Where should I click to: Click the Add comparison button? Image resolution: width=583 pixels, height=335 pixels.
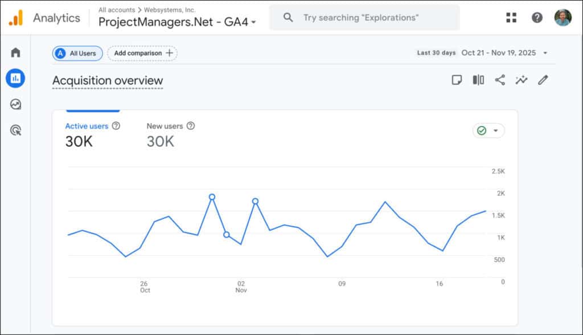tap(142, 53)
